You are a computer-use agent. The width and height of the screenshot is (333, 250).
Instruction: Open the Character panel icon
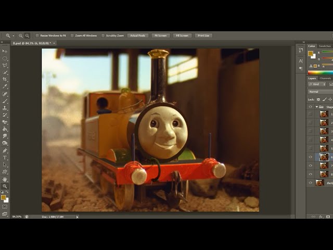tap(301, 61)
